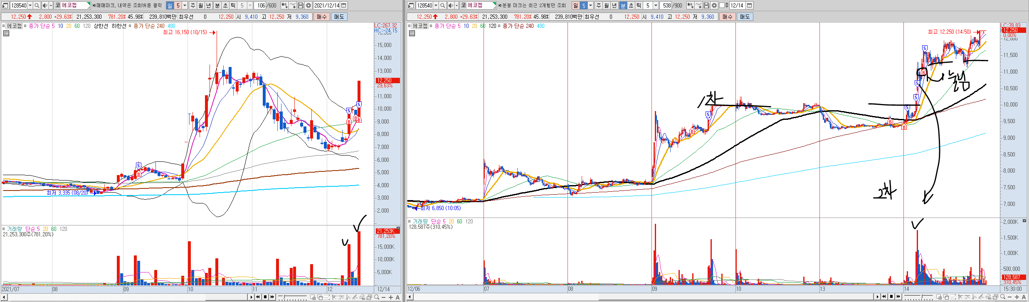This screenshot has width=1029, height=302.
Task: Click 매수 buy button in left chart
Action: pyautogui.click(x=322, y=17)
